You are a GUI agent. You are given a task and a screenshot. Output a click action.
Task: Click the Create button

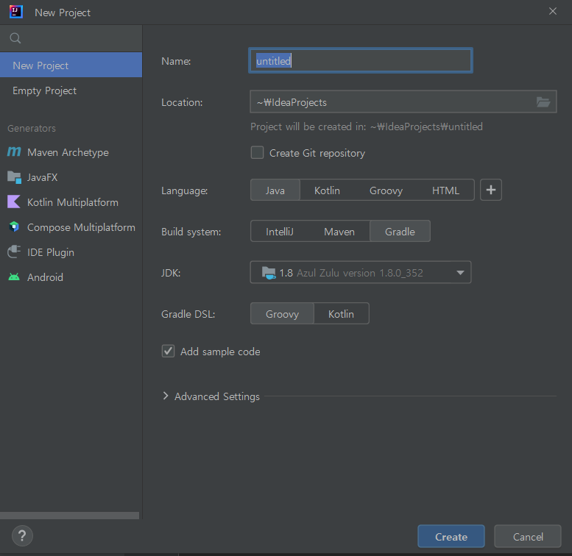tap(451, 536)
